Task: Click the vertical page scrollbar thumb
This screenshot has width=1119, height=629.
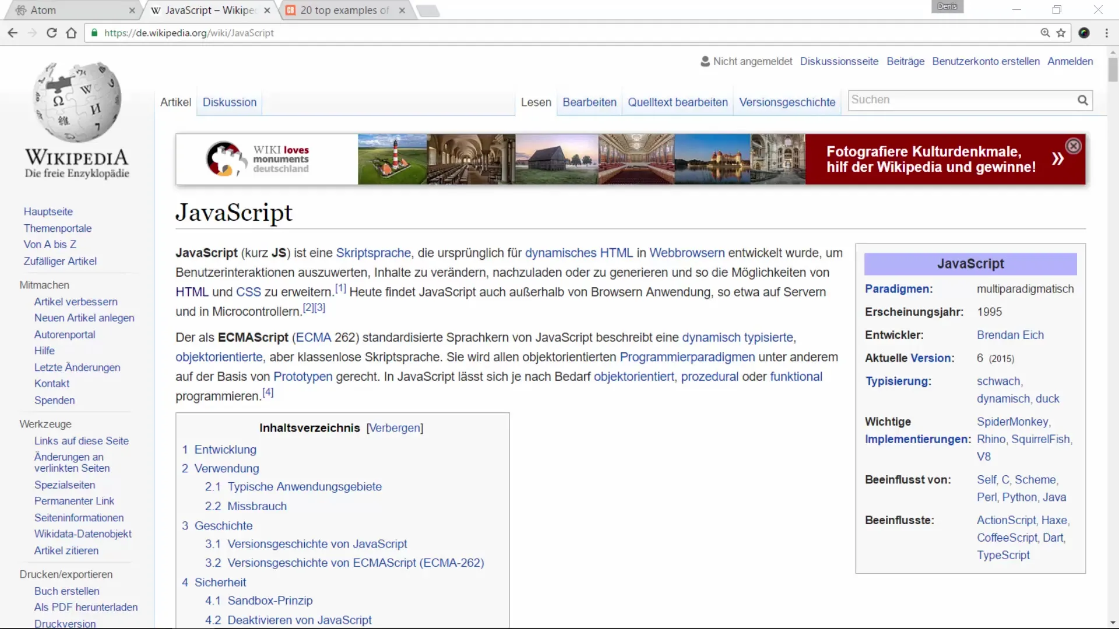Action: [1113, 70]
